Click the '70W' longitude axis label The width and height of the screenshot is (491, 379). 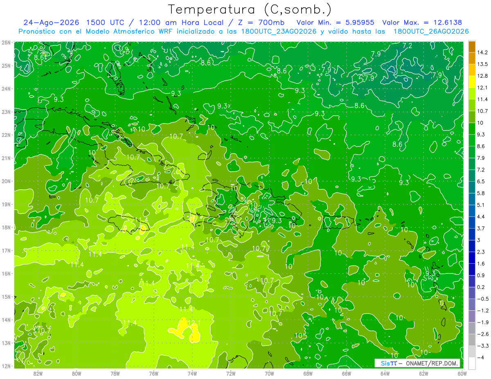(269, 373)
